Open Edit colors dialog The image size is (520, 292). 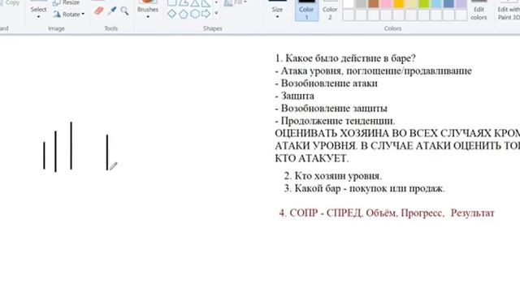(479, 11)
